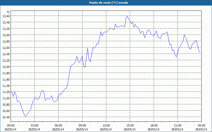Click the "11,20" axis value

[6, 92]
